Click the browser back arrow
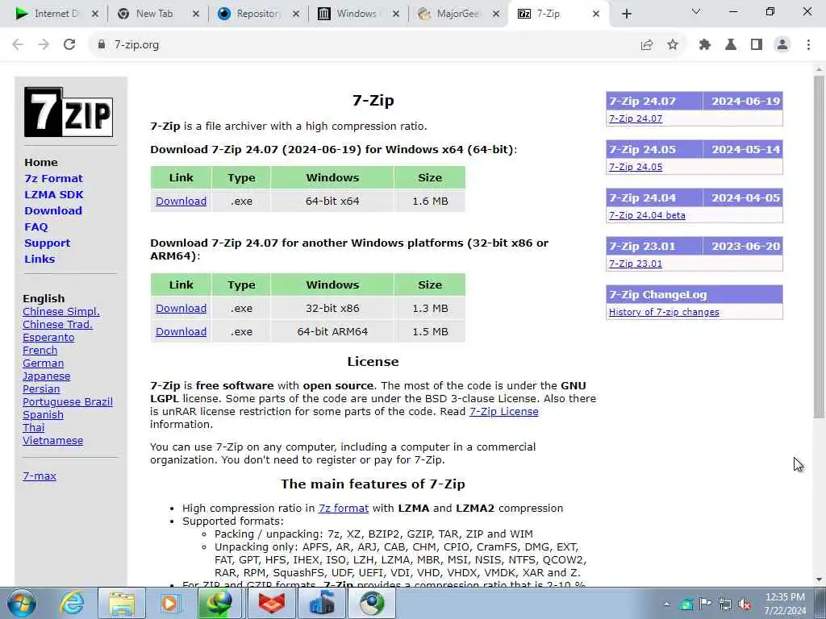The image size is (826, 619). (x=18, y=45)
